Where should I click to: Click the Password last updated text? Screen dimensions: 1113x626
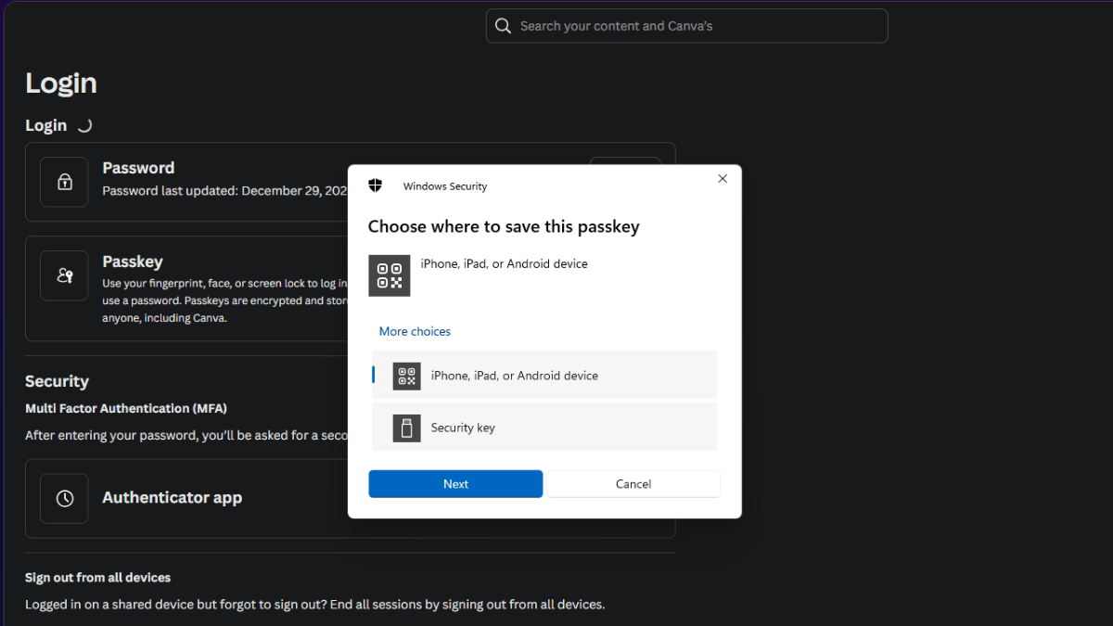tap(224, 190)
